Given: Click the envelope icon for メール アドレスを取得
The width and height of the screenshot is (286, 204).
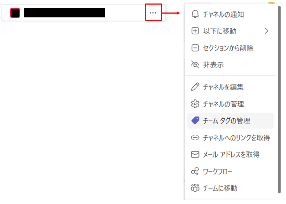Looking at the screenshot, I should click(x=195, y=154).
